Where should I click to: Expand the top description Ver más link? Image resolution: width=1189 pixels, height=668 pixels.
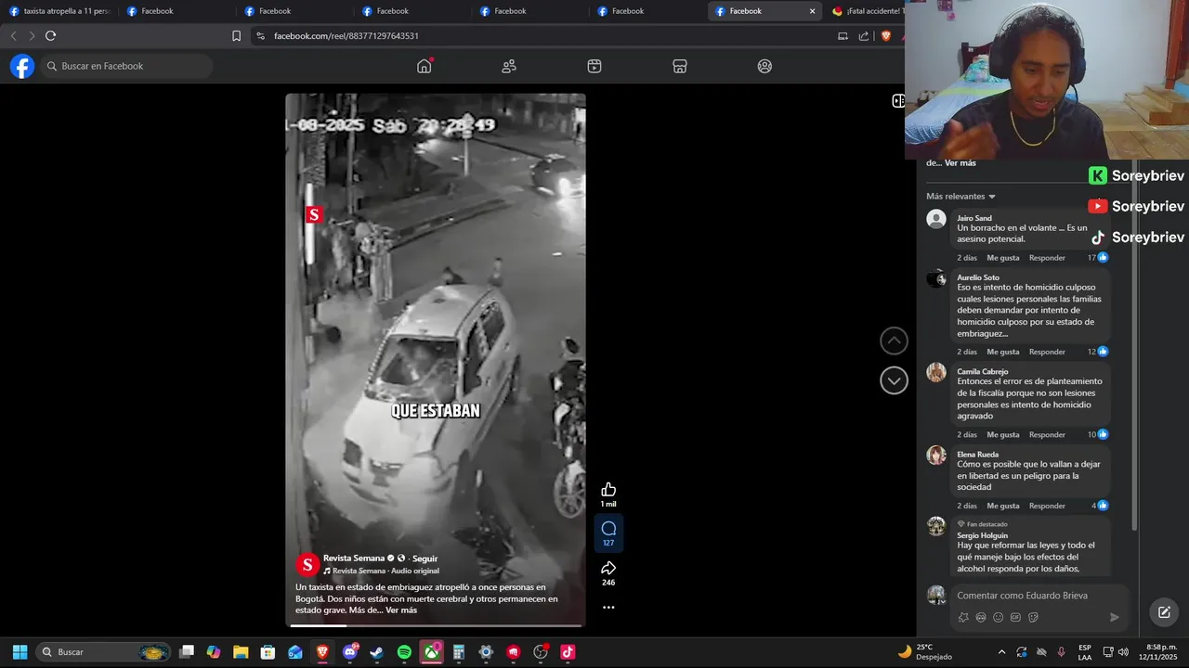tap(960, 163)
